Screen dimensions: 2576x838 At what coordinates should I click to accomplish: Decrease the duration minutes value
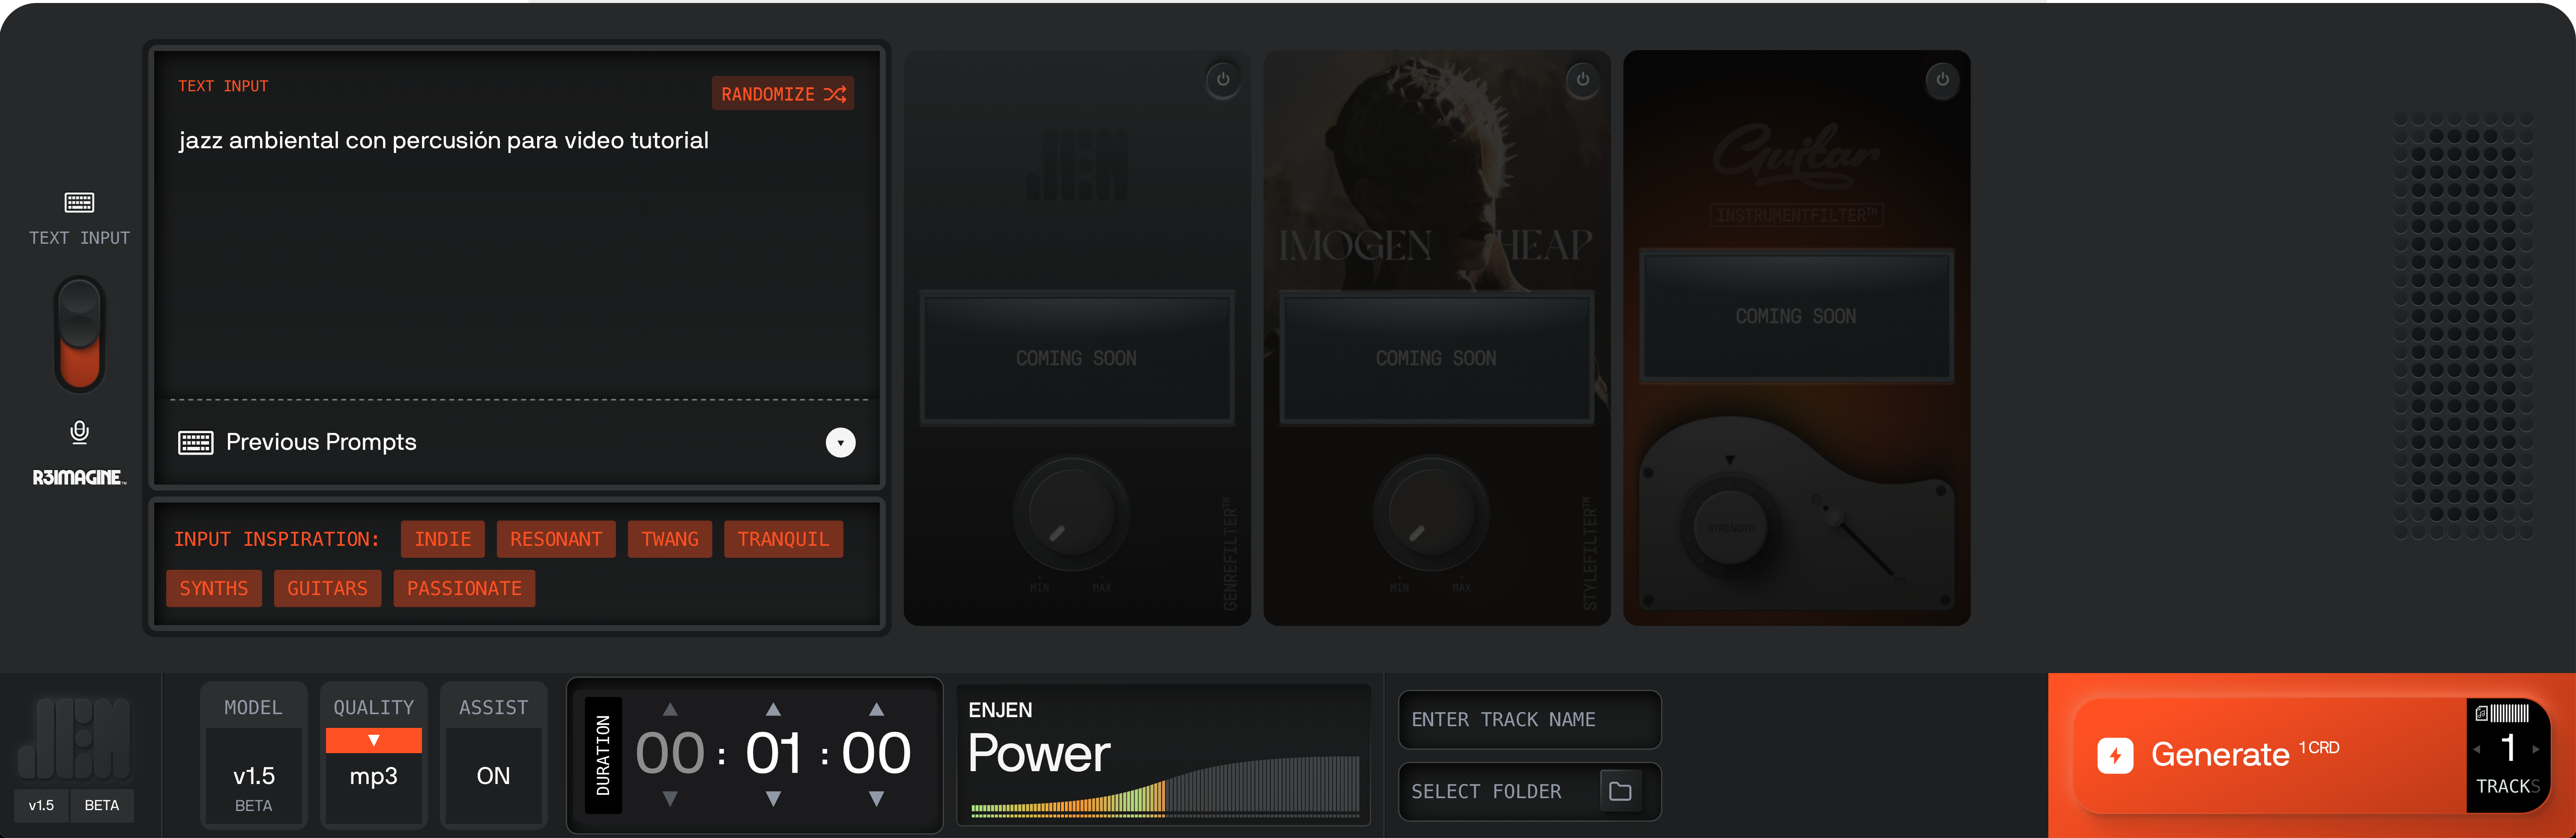773,799
